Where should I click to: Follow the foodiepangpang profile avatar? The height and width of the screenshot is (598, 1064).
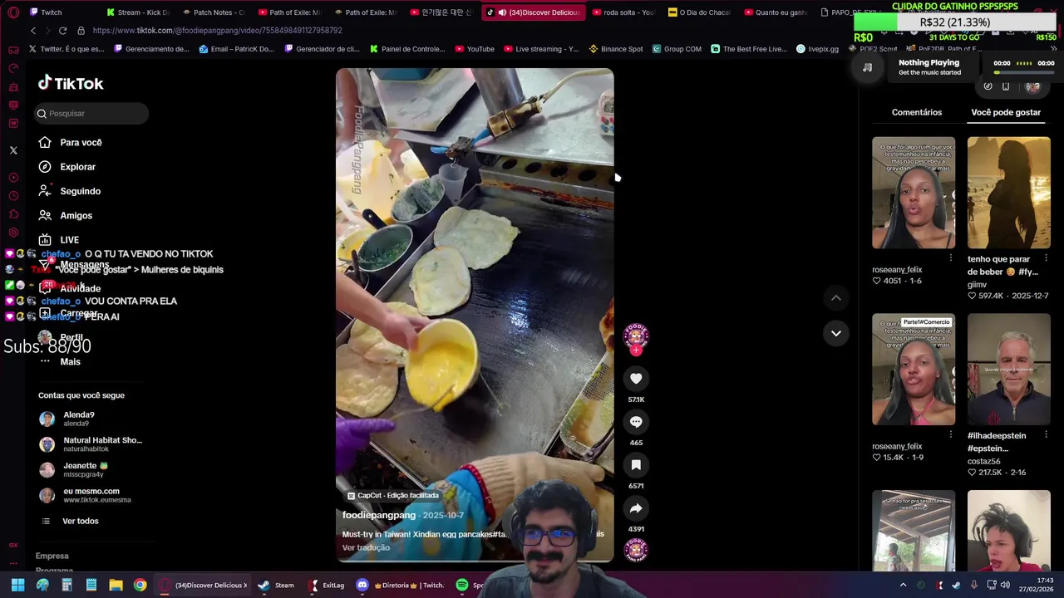pos(636,336)
